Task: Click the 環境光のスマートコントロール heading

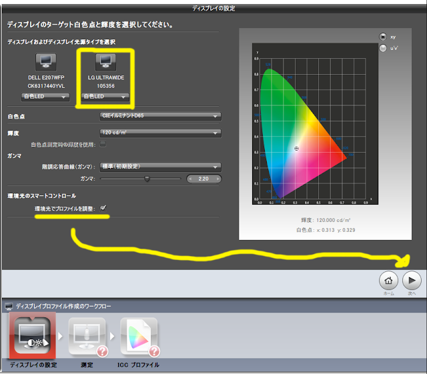Action: [x=41, y=196]
